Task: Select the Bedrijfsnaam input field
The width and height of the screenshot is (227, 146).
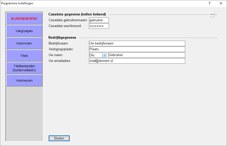Action: click(x=137, y=43)
